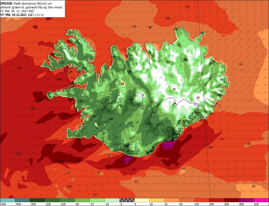Select the -165 flux value
The image size is (269, 206).
tap(111, 119)
